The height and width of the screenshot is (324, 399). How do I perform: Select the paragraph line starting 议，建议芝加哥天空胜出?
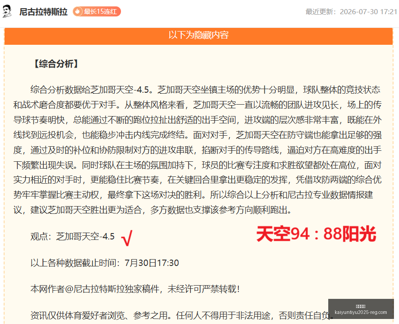(152, 210)
